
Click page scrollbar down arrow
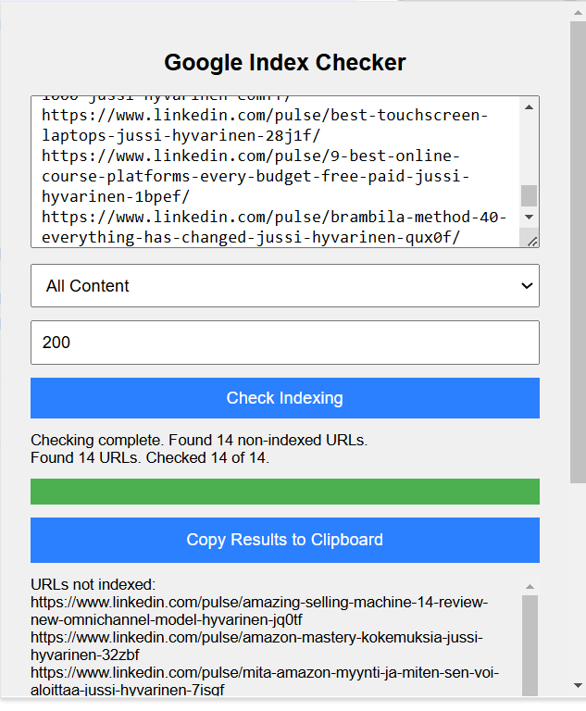578,685
